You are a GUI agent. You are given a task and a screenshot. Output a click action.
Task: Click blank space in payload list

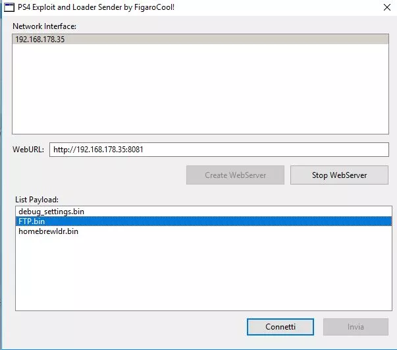click(x=198, y=277)
